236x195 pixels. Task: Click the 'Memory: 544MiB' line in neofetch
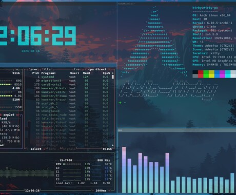214,65
